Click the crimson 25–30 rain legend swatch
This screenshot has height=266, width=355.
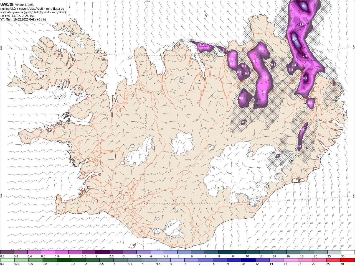[333, 260]
